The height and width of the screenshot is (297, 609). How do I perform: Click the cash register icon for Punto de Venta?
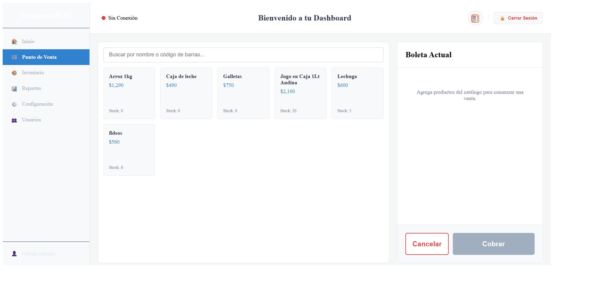click(x=14, y=57)
